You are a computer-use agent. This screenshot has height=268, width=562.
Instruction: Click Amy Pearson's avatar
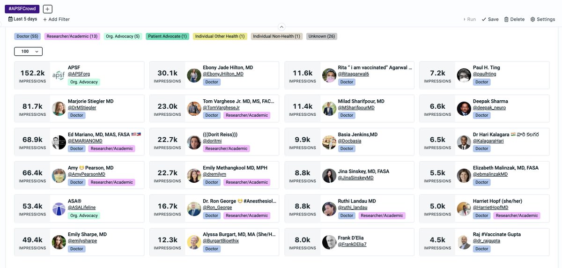pos(59,175)
